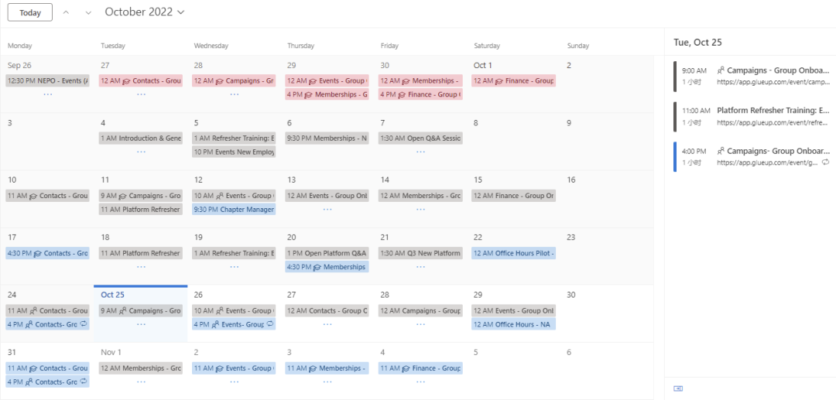Click the small blue icon below agenda panel
Screen dimensions: 836x400
point(679,388)
